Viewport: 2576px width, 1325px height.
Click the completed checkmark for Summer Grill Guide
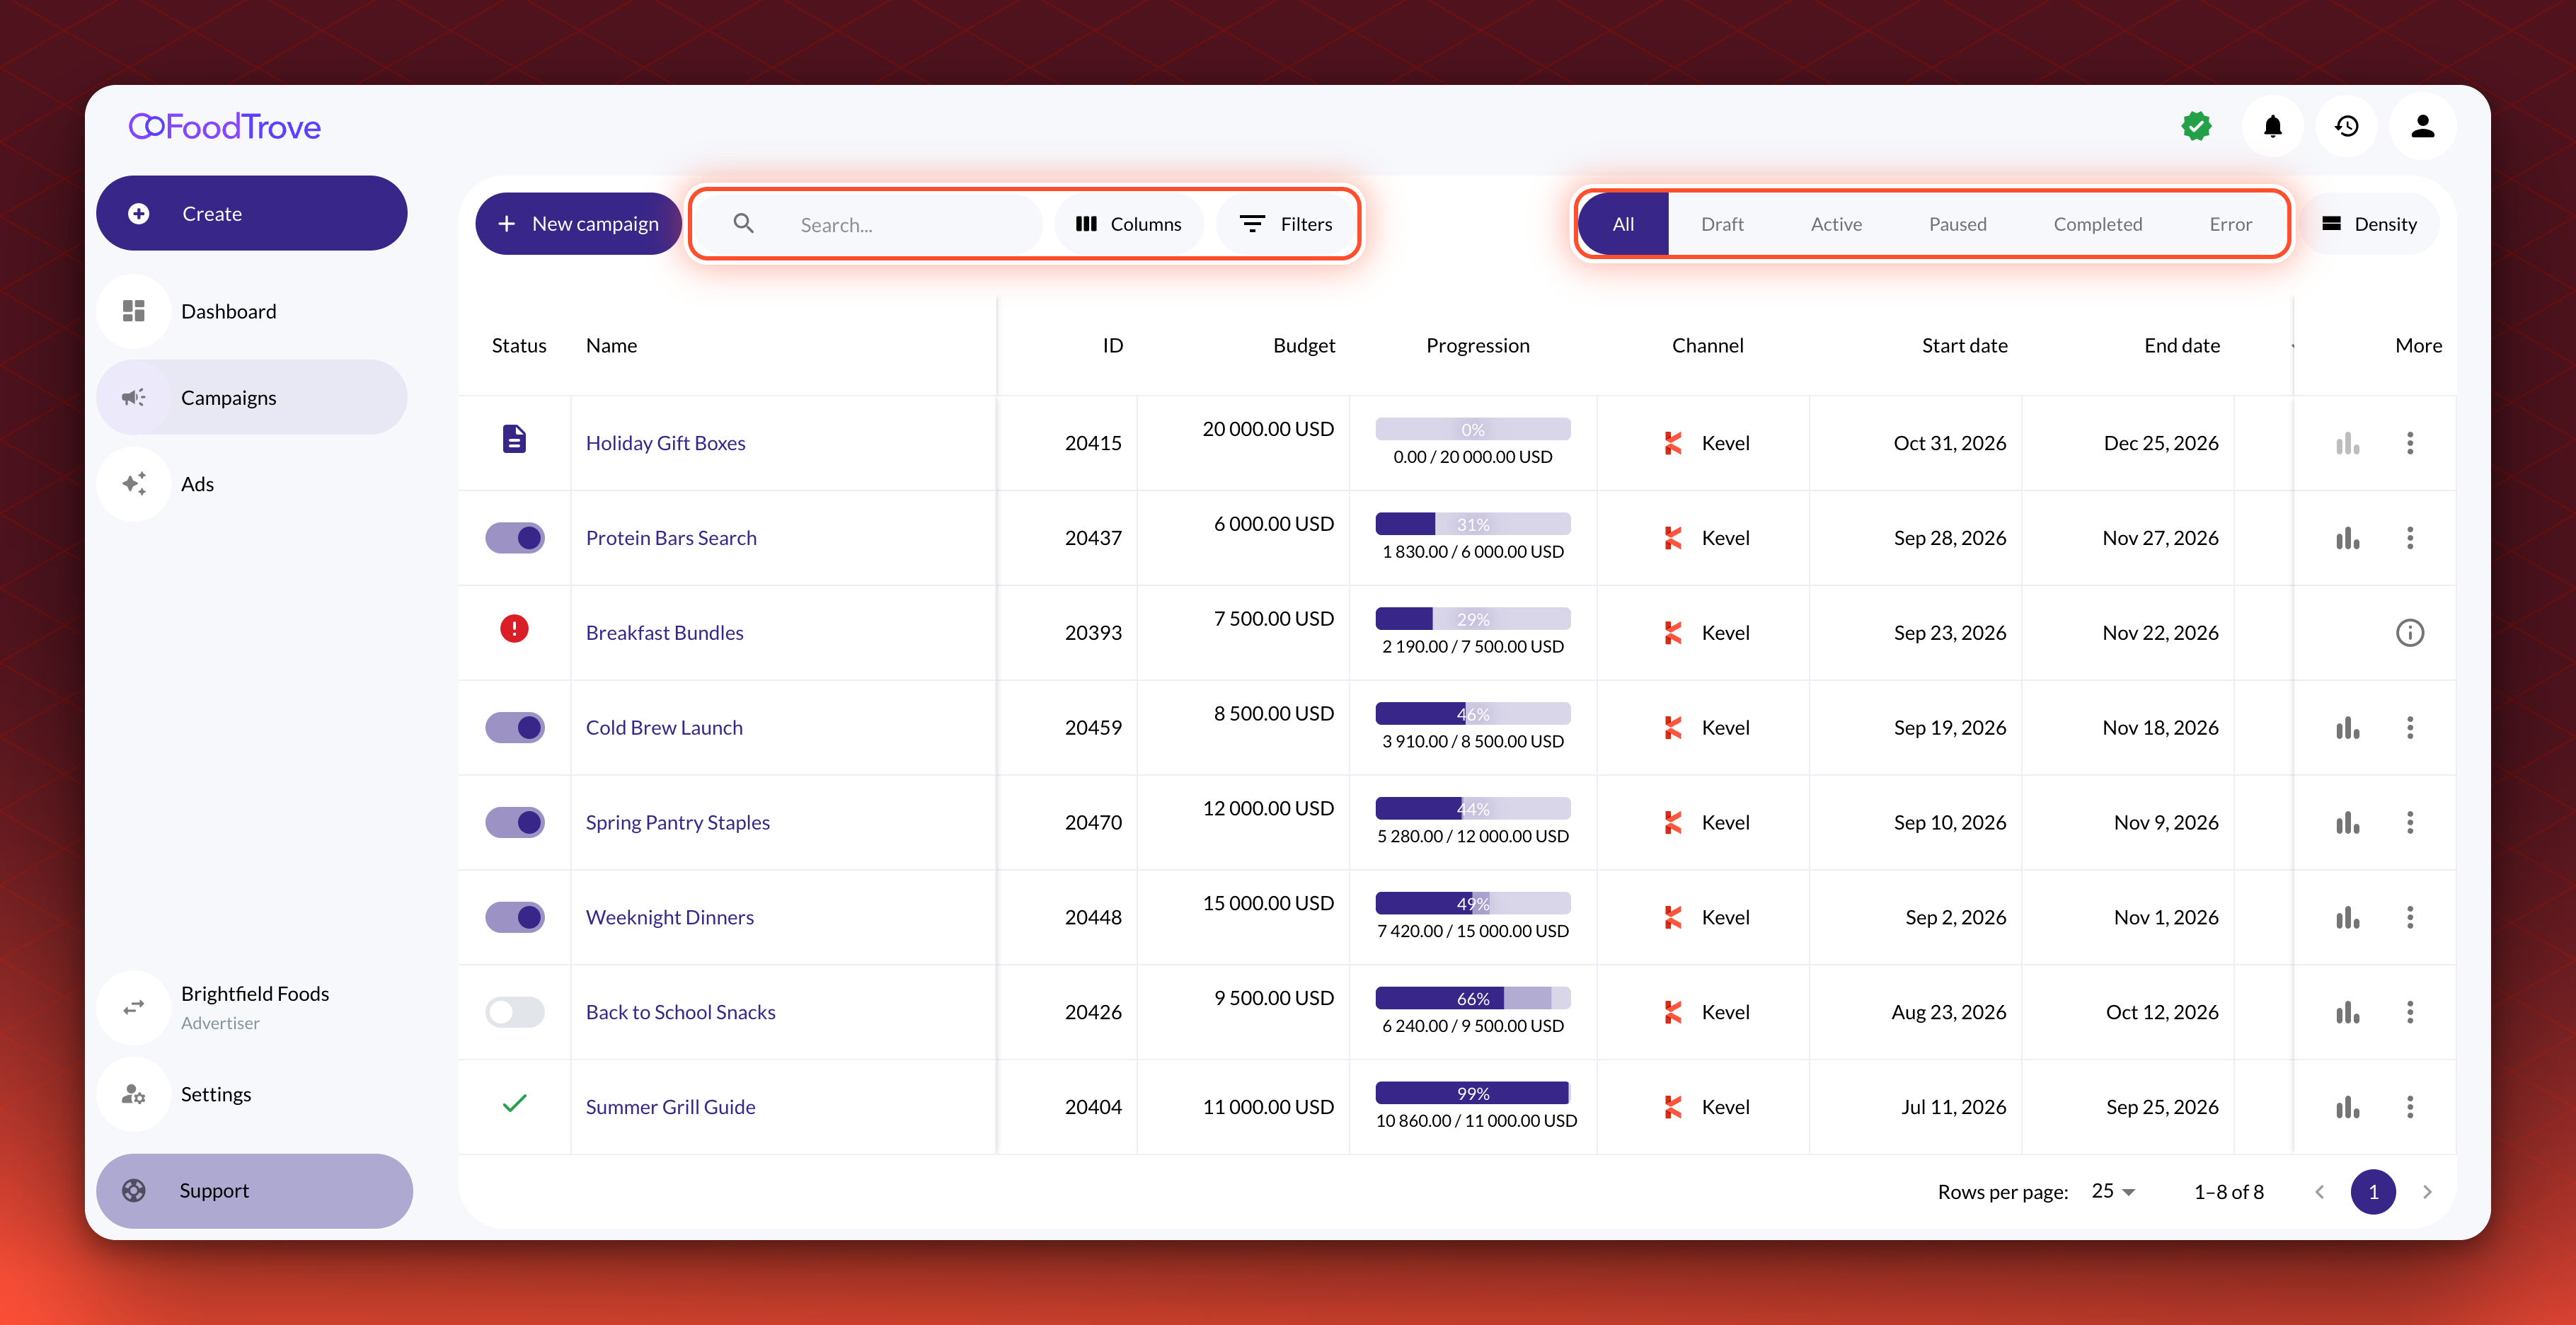point(514,1104)
